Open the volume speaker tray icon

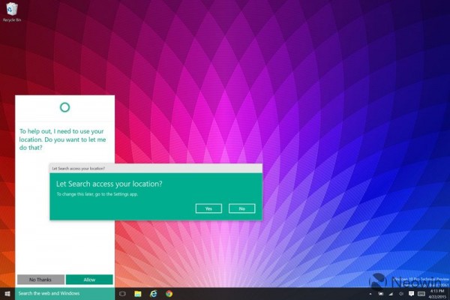401,294
